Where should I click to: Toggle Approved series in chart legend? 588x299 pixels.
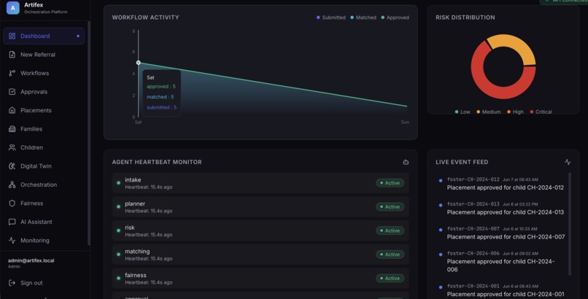pyautogui.click(x=395, y=18)
